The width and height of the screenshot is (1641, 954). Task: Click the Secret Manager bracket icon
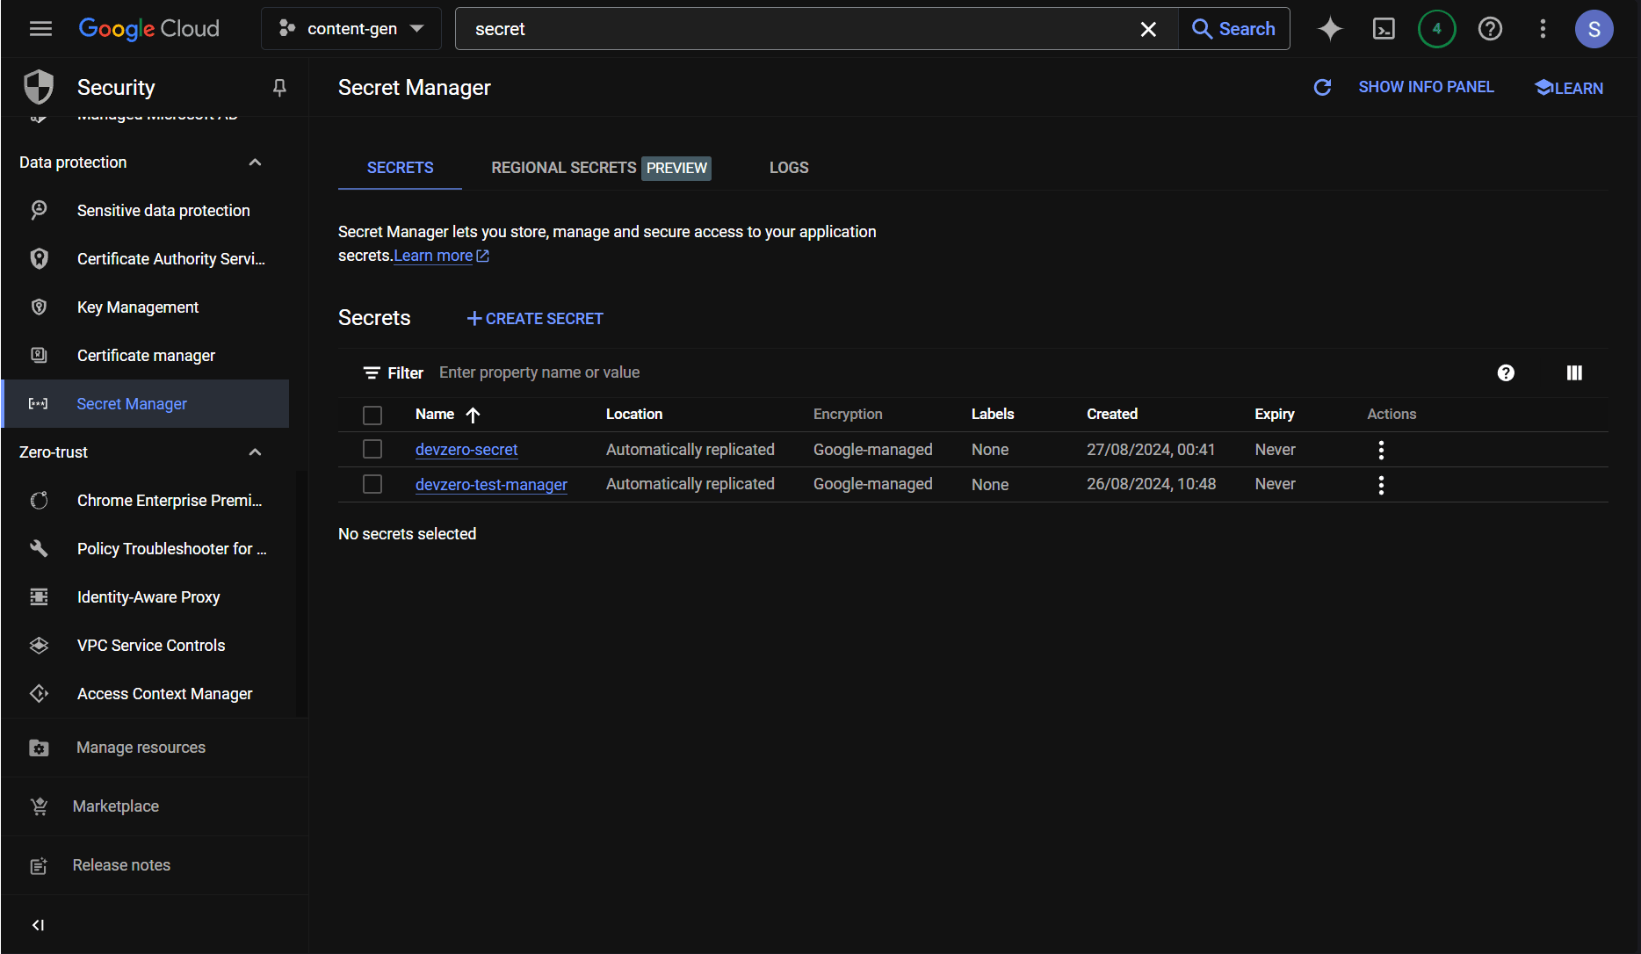tap(39, 403)
